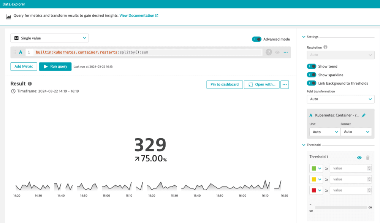Viewport: 380px width, 223px height.
Task: Turn off Show sparkline
Action: pyautogui.click(x=311, y=74)
